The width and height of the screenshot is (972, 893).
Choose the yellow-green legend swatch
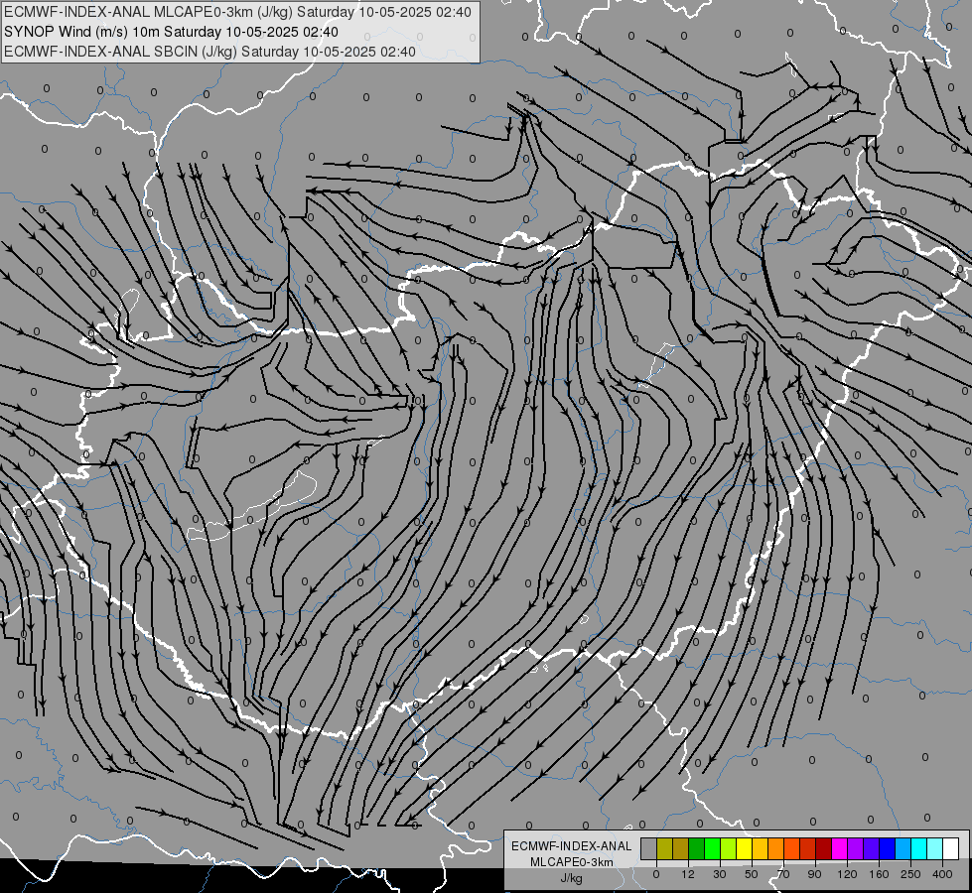tap(729, 848)
